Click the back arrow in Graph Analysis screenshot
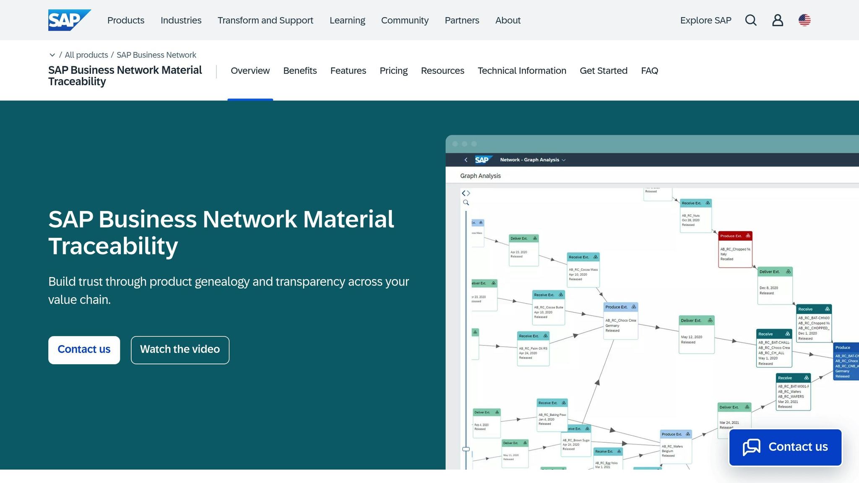Screen dimensions: 859x483 pos(466,160)
